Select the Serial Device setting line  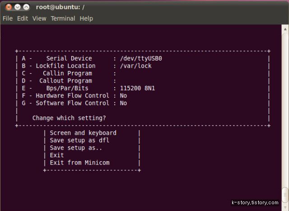coord(92,58)
